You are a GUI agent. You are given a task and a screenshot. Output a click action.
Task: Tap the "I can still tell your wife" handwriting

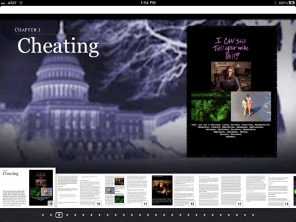point(231,49)
